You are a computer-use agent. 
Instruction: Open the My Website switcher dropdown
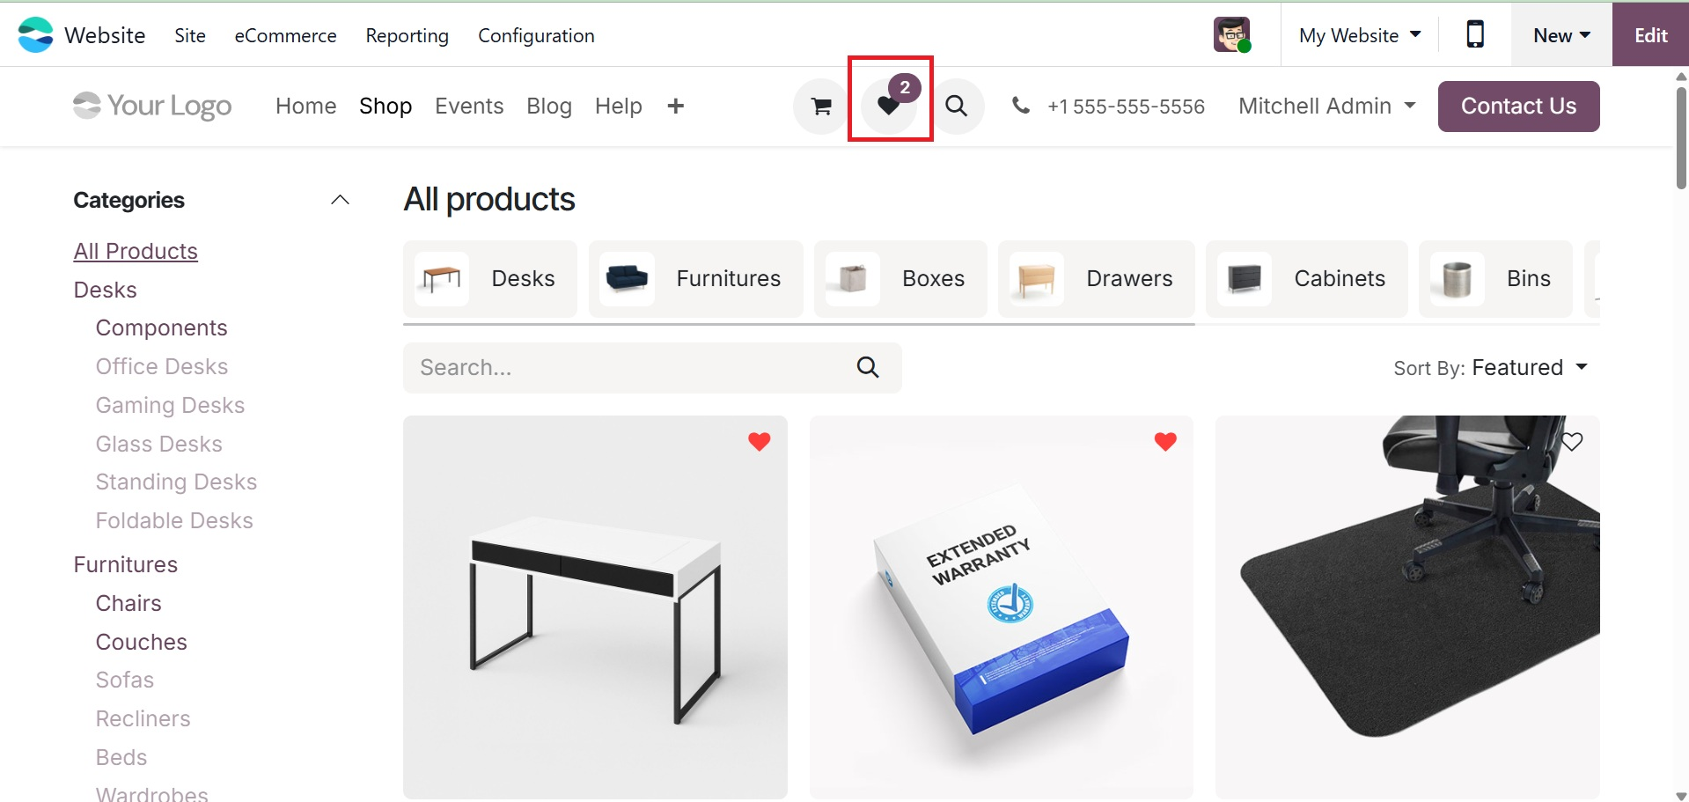(1359, 35)
